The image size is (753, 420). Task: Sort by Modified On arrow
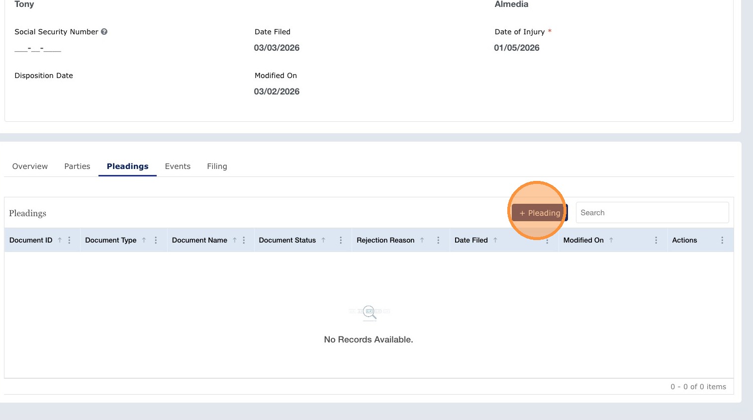611,240
